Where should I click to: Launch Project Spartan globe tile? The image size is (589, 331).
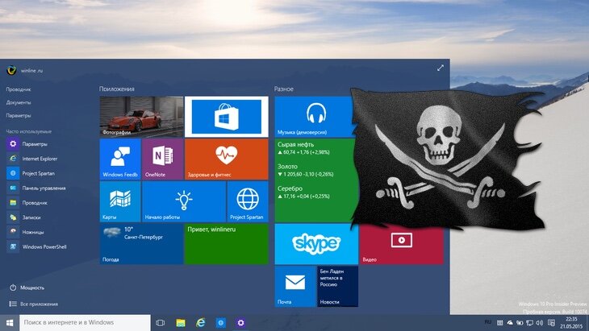coord(248,201)
